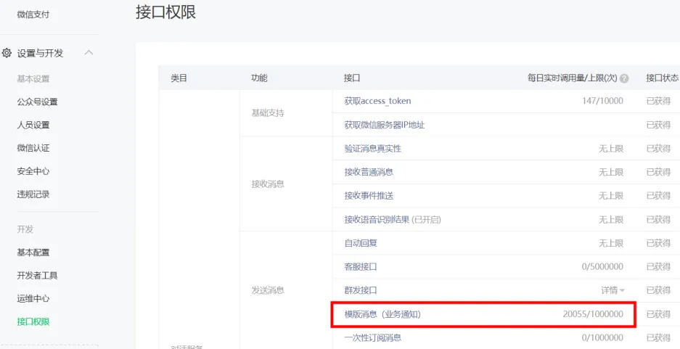The width and height of the screenshot is (680, 349).
Task: Click 无上限 in the 验证消息真实性 row
Action: click(611, 149)
